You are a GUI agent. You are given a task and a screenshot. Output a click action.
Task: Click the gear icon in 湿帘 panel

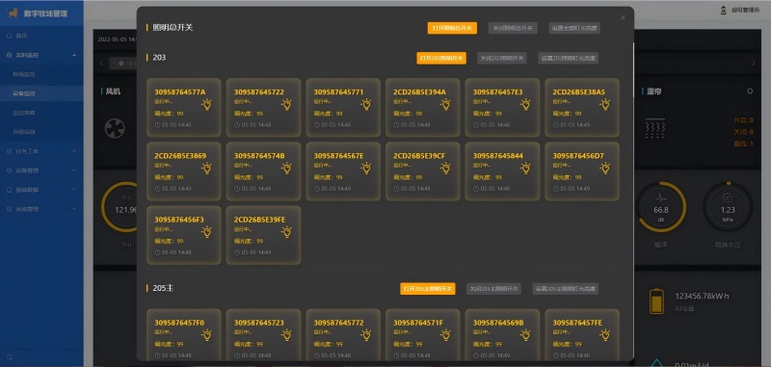click(750, 91)
